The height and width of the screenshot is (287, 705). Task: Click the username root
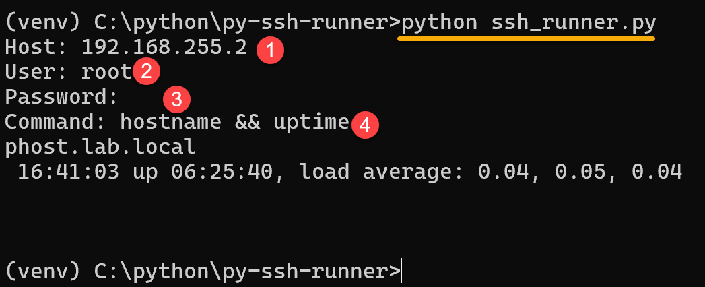click(x=106, y=73)
